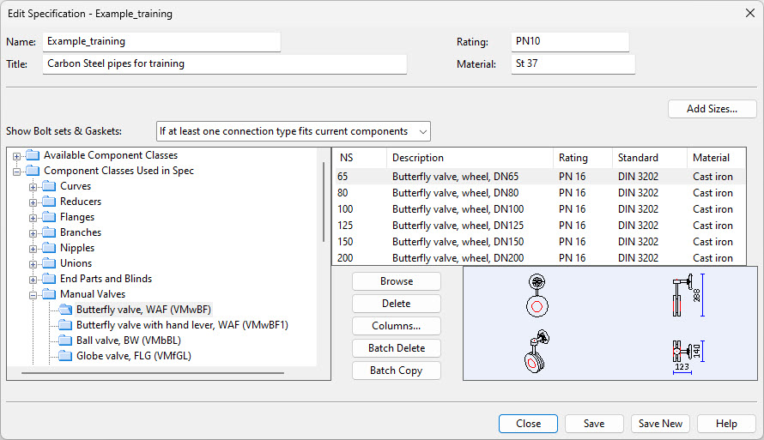Click the butterfly valve top-left preview drawing

pyautogui.click(x=537, y=296)
